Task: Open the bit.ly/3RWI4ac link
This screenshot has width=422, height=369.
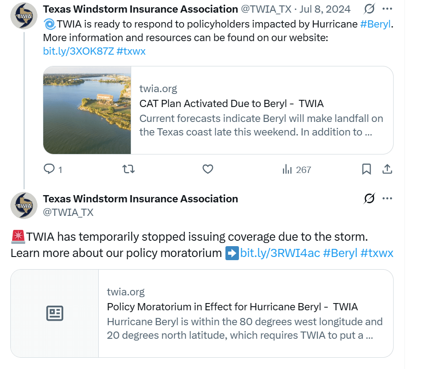Action: (x=280, y=253)
